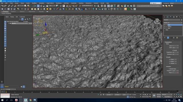Click the ViewCube in viewport corner
The image size is (183, 102).
tap(157, 21)
